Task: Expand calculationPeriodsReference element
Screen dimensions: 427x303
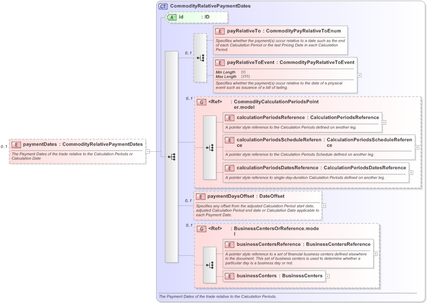Action: pos(384,122)
